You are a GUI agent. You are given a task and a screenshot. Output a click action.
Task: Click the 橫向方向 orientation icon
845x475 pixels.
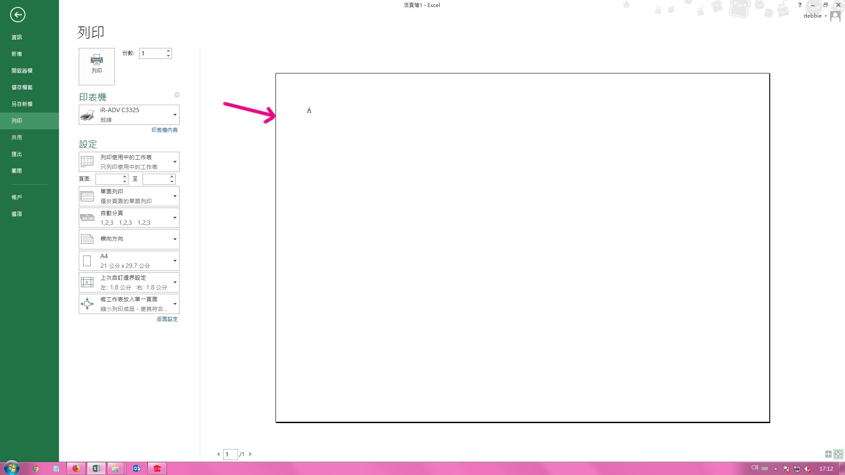click(x=87, y=238)
